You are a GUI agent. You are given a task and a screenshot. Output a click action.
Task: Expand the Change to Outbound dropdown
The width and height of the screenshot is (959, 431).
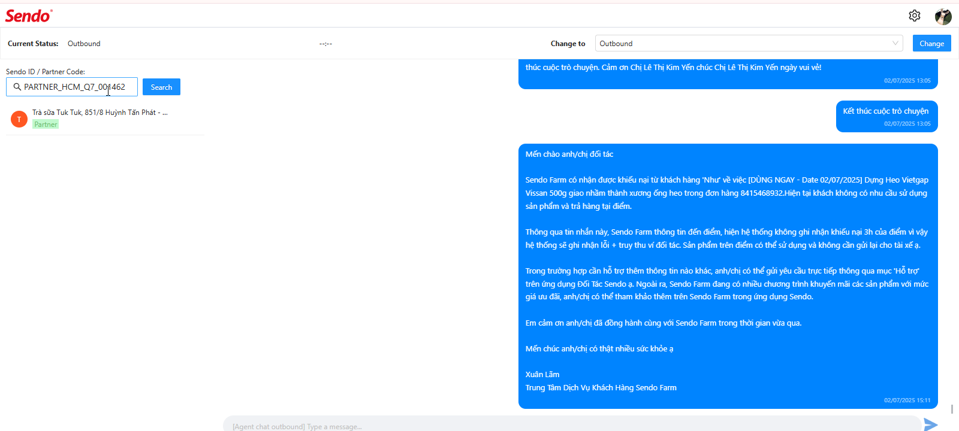coord(749,43)
